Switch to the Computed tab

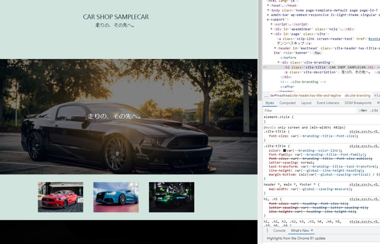pyautogui.click(x=287, y=103)
